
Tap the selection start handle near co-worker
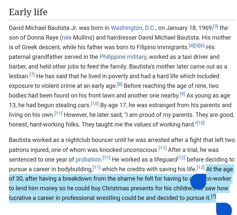click(x=198, y=181)
